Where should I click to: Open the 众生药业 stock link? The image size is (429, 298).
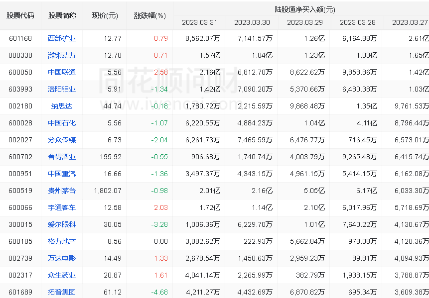62,275
